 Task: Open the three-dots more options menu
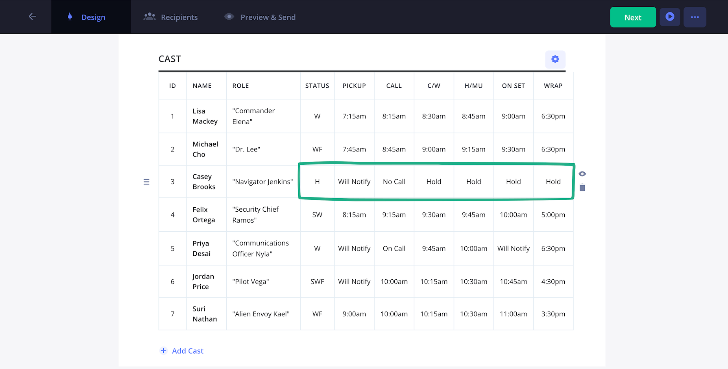tap(695, 17)
